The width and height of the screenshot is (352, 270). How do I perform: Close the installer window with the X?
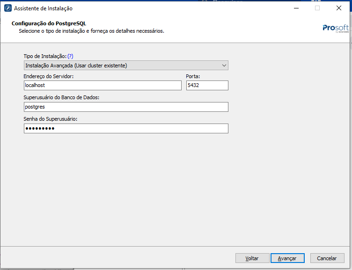tap(338, 8)
